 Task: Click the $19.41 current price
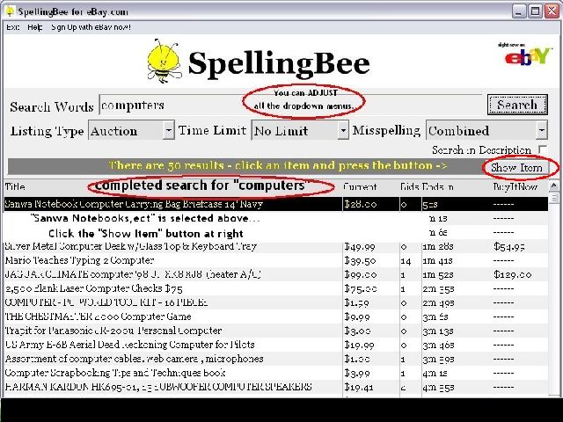(x=359, y=387)
